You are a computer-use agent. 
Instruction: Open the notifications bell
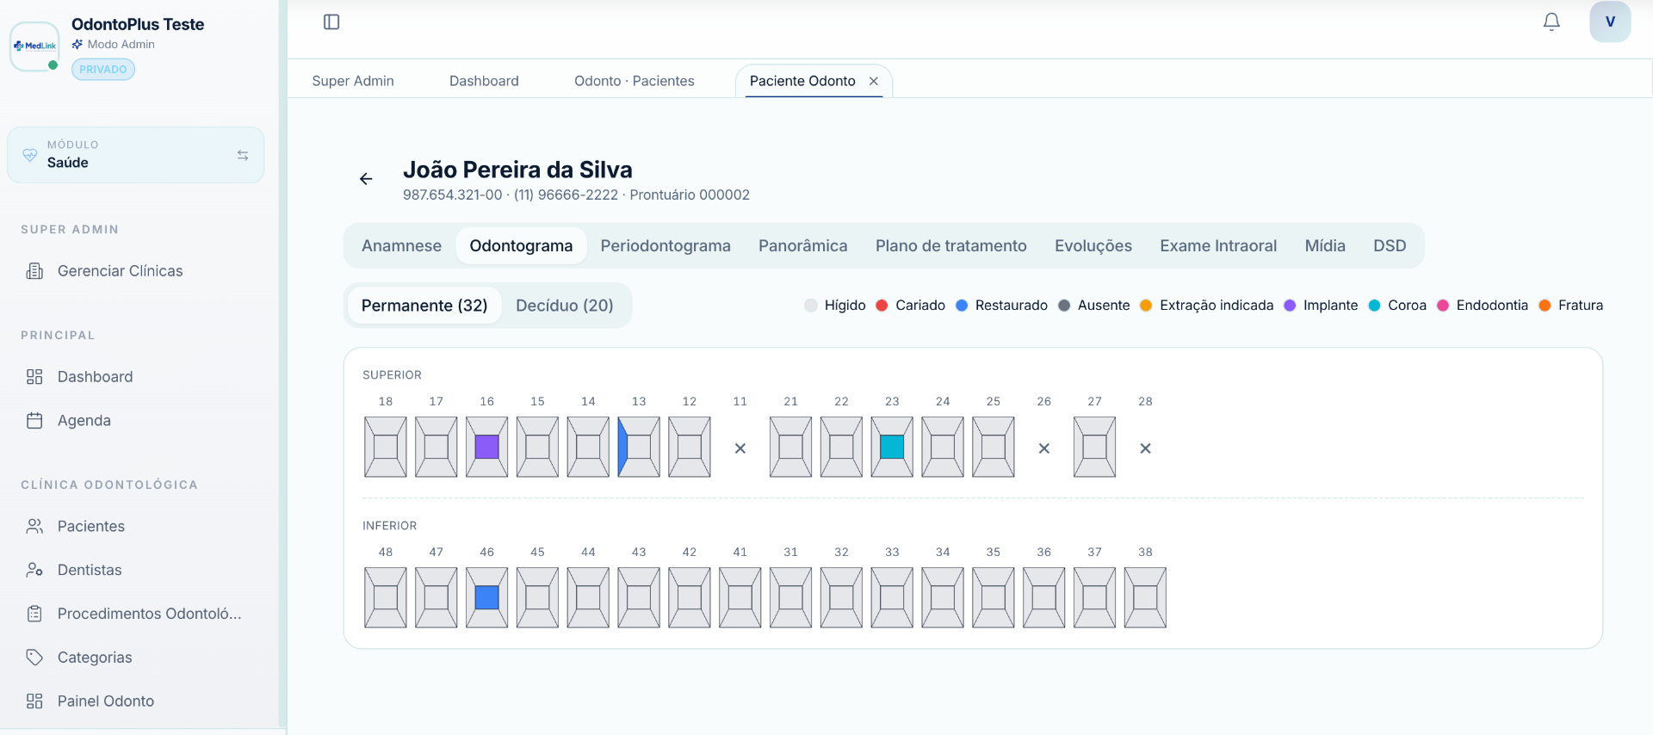coord(1551,22)
